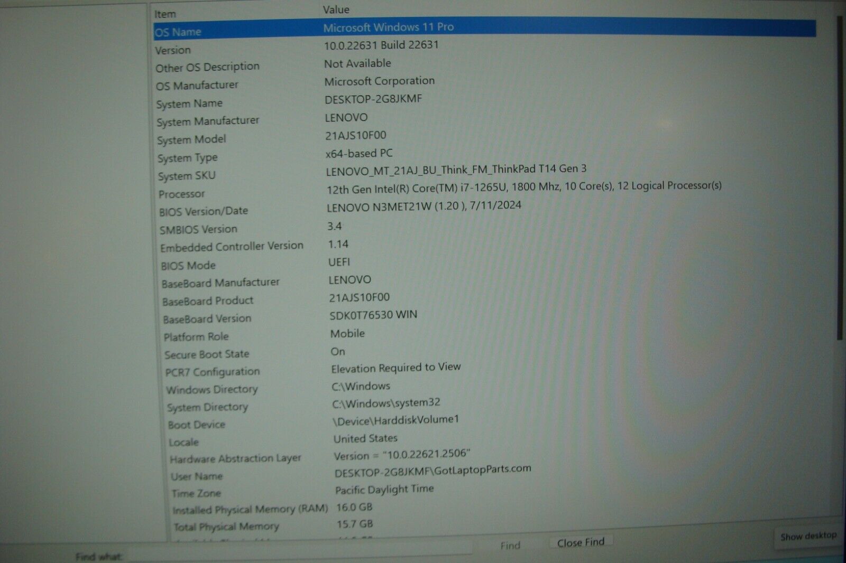Select the System SKU item
846x563 pixels.
pos(187,176)
